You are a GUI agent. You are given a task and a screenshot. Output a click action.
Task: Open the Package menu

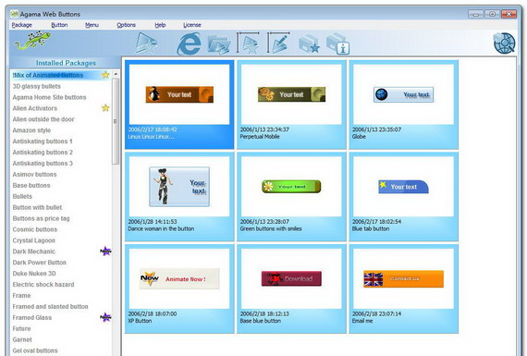22,25
